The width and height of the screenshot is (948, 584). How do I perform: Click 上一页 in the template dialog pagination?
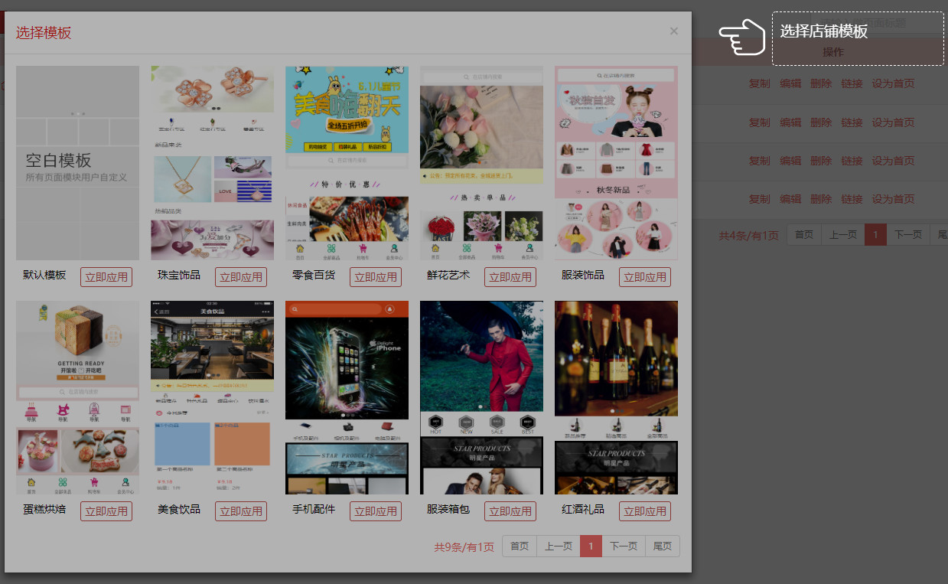pyautogui.click(x=558, y=546)
